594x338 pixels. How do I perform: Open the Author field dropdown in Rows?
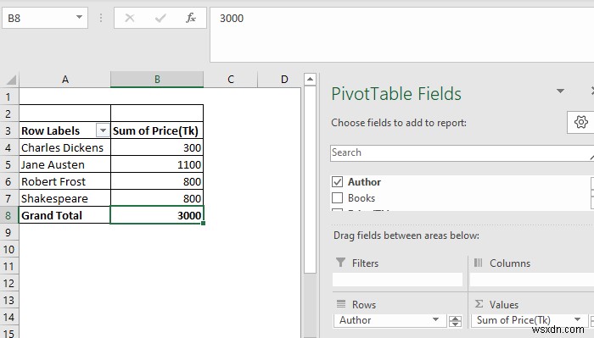coord(435,320)
